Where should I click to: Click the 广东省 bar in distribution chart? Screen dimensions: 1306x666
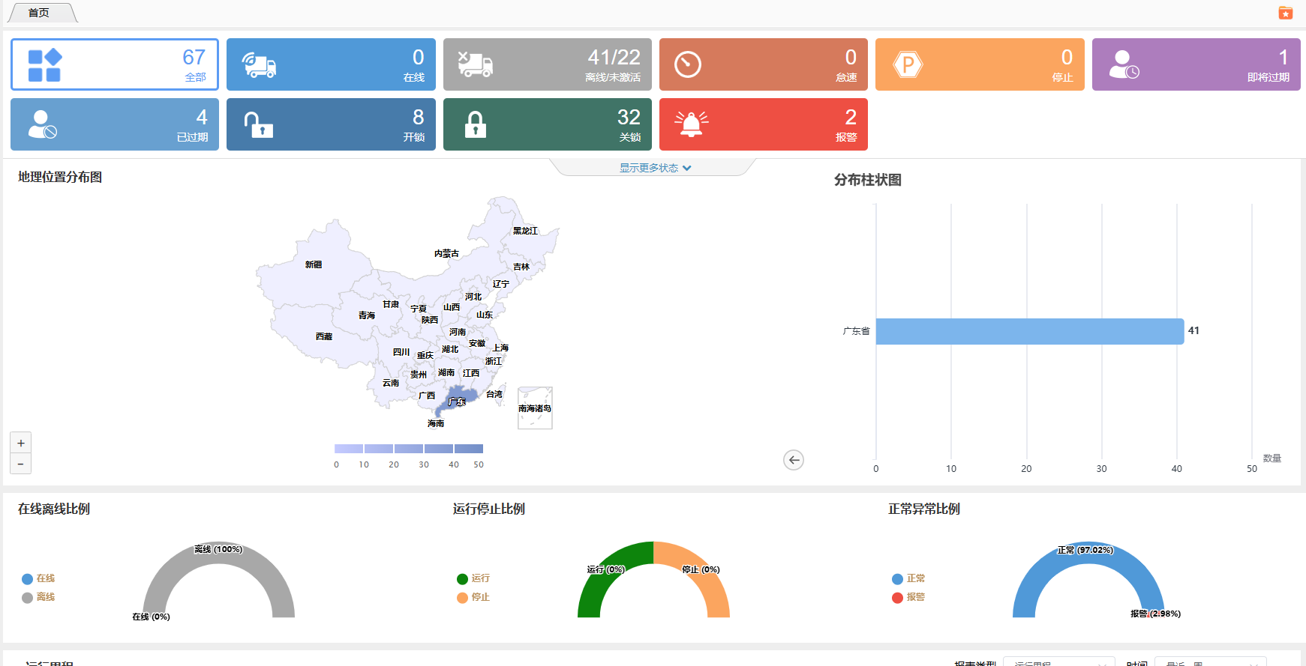pos(1029,331)
